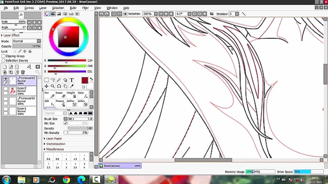Pick the SelPen tool
This screenshot has height=184, width=328.
(x=72, y=103)
